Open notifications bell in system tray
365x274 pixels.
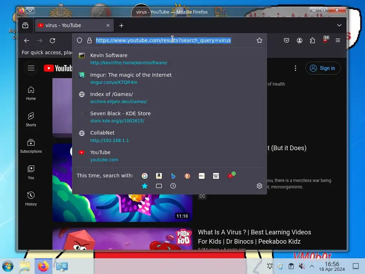[x=270, y=266]
